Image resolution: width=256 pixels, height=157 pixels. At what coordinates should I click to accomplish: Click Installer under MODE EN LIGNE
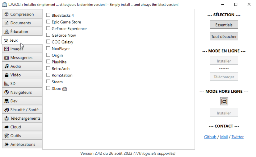pyautogui.click(x=224, y=61)
